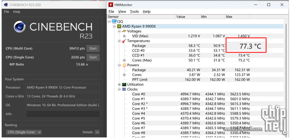Screen dimensions: 291x139
Task: Click the Voltages lightning icon
Action: (x=124, y=31)
